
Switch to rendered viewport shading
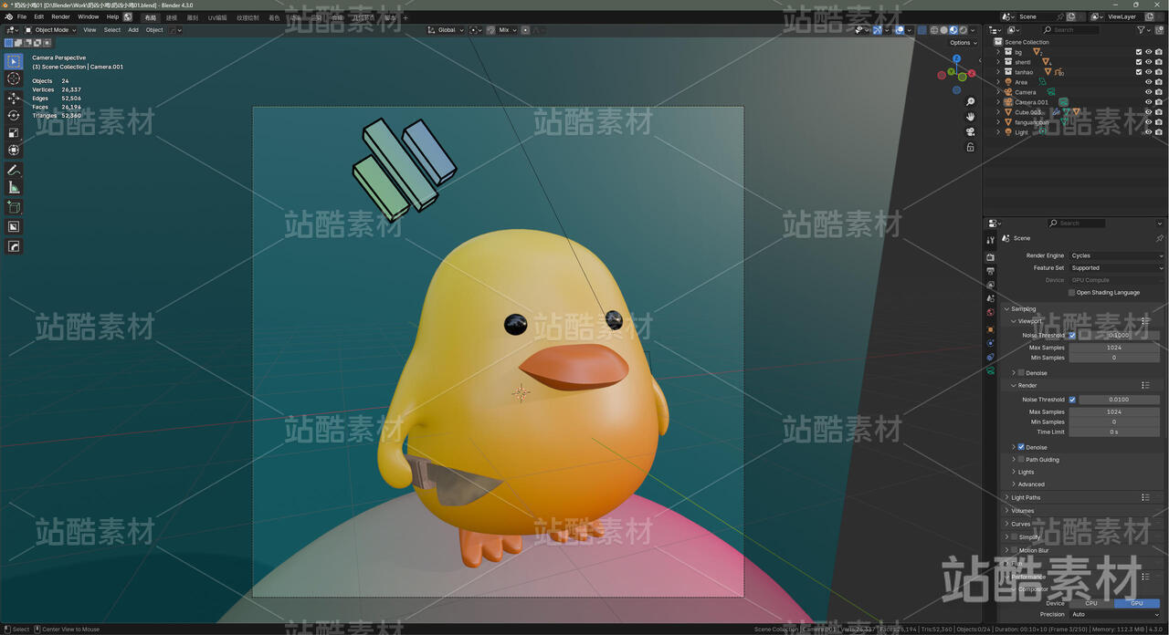pyautogui.click(x=963, y=30)
